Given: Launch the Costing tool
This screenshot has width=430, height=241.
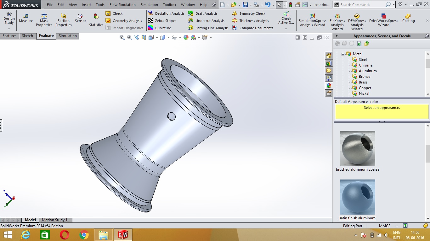Looking at the screenshot, I should pos(408,18).
